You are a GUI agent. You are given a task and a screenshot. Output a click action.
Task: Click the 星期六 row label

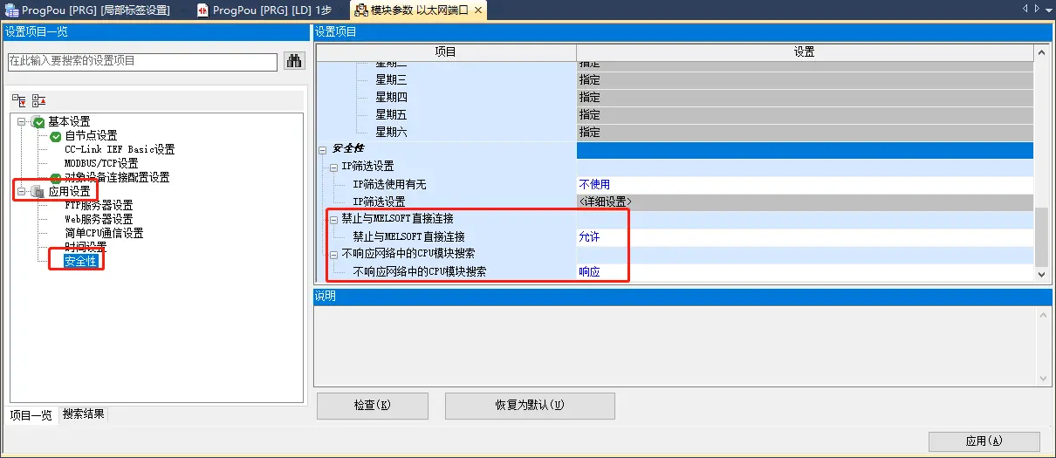(392, 132)
